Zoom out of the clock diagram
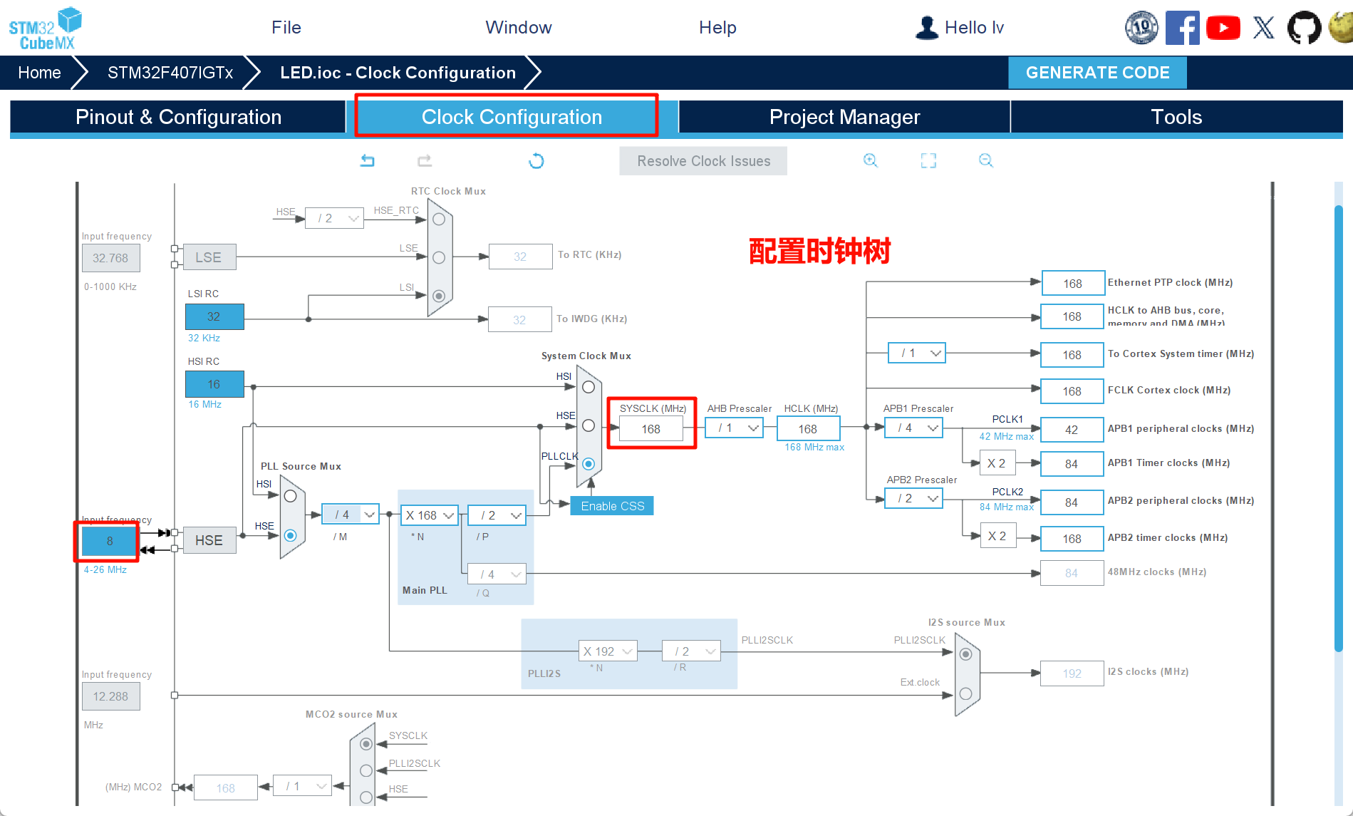This screenshot has height=816, width=1353. [x=986, y=160]
